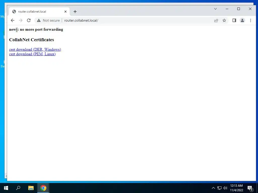Open File Explorer from taskbar
258x193 pixels.
click(31, 188)
